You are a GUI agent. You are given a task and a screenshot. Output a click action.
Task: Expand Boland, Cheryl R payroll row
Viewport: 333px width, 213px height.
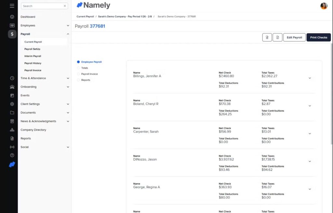click(310, 106)
